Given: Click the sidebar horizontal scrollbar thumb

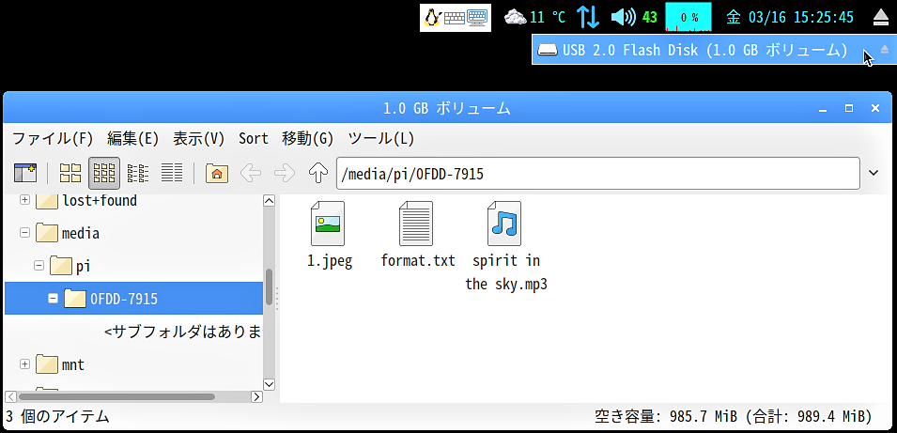Looking at the screenshot, I should tap(116, 396).
